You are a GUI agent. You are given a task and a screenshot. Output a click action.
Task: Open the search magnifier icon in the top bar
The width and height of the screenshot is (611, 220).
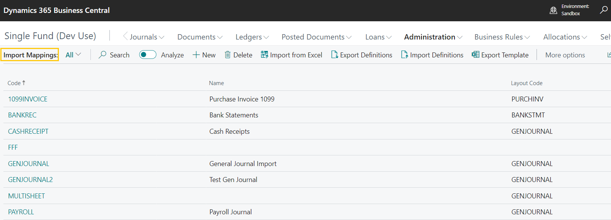coord(603,10)
